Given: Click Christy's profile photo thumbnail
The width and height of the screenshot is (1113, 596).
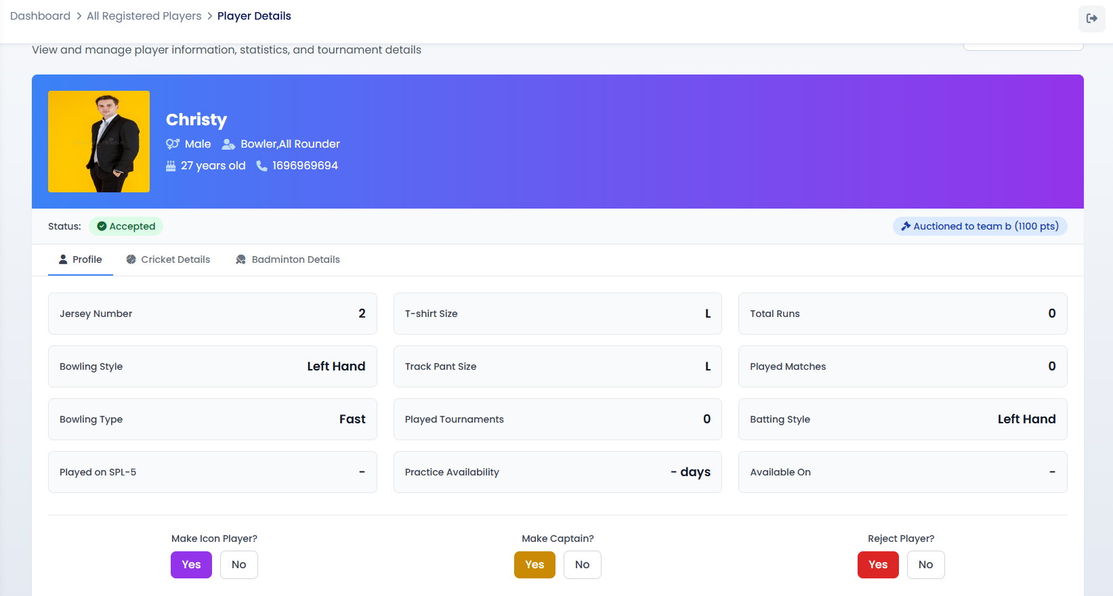Looking at the screenshot, I should tap(99, 142).
